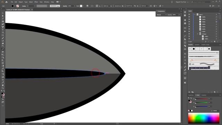The height and width of the screenshot is (125, 222).
Task: Open the Actions panel play icon
Action: coord(185,31)
